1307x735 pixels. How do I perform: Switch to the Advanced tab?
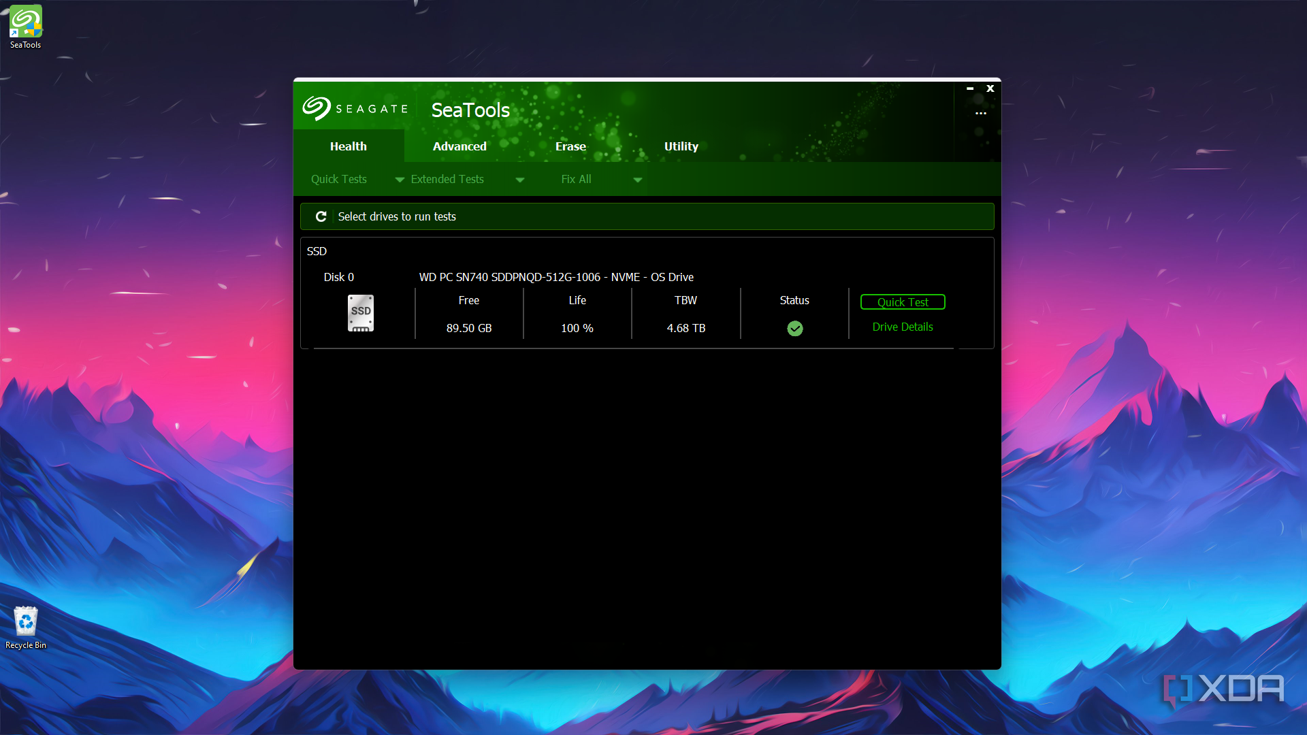(x=459, y=146)
